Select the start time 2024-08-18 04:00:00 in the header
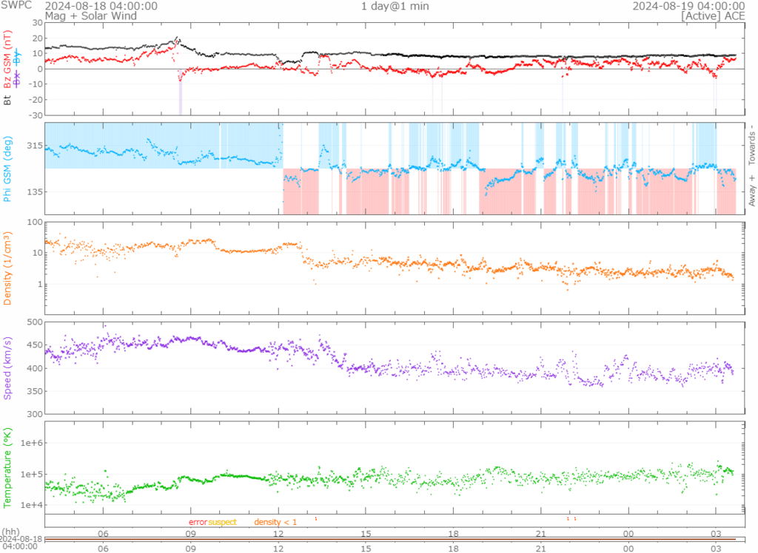 tap(101, 6)
